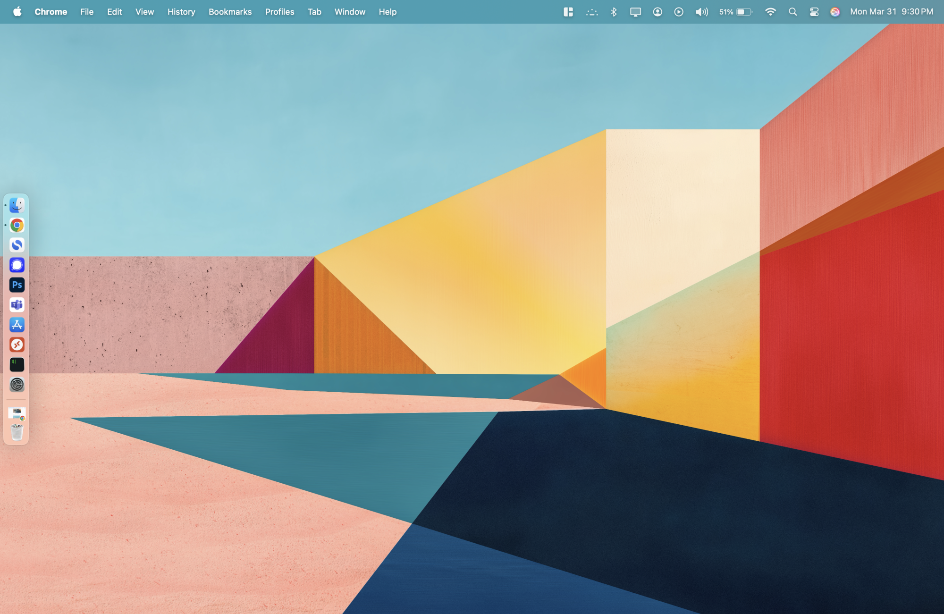Screen dimensions: 944x614
Task: Click the Bluetooth status icon
Action: 614,12
